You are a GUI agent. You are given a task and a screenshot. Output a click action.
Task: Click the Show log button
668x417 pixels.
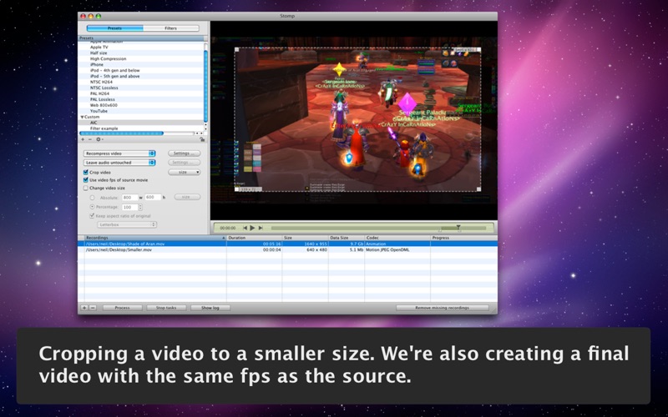point(210,308)
